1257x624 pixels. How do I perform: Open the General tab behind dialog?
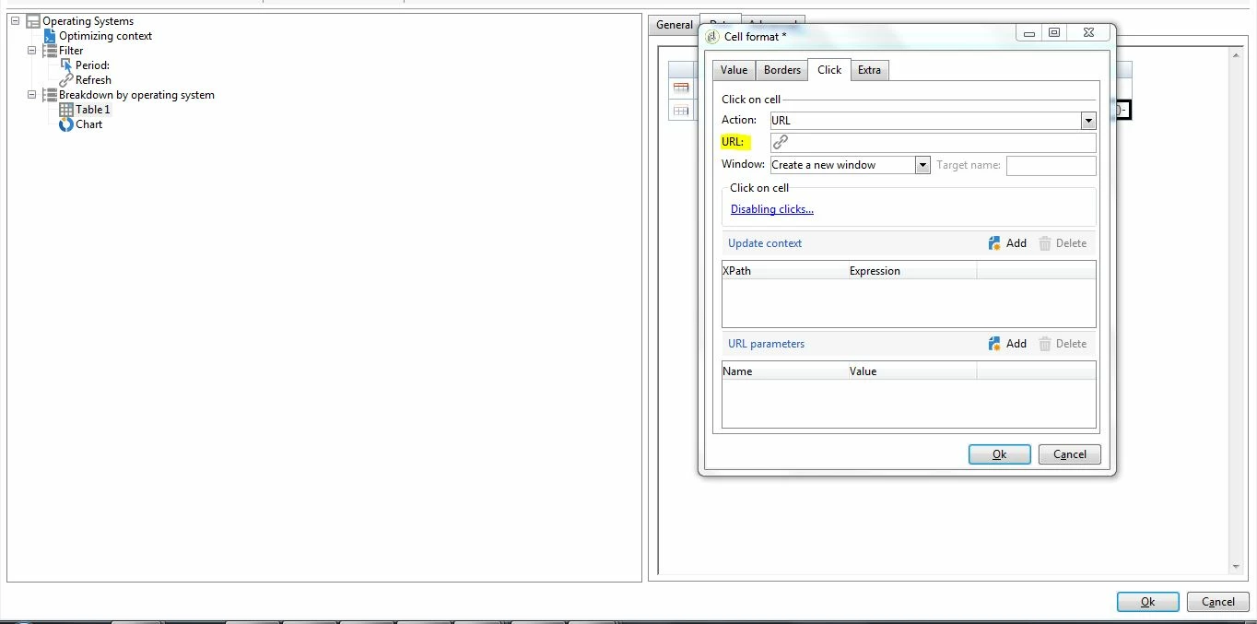click(675, 25)
